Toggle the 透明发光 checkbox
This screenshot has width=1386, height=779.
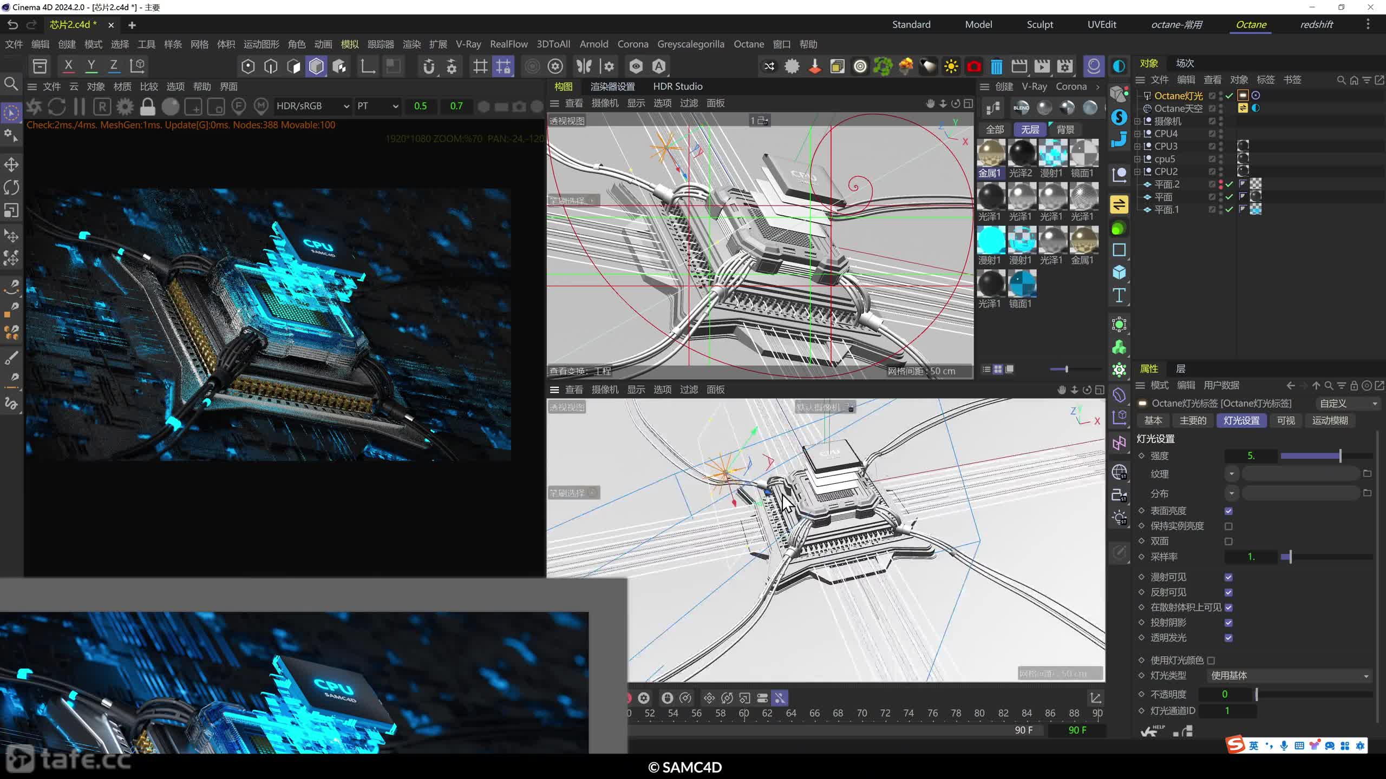[x=1228, y=638]
